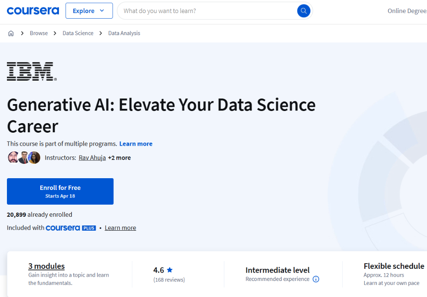Open the info tooltip beside Recommended experience
Image resolution: width=427 pixels, height=297 pixels.
(316, 279)
